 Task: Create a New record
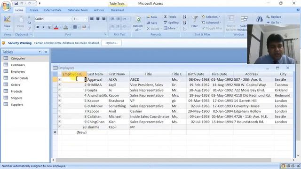click(x=152, y=17)
